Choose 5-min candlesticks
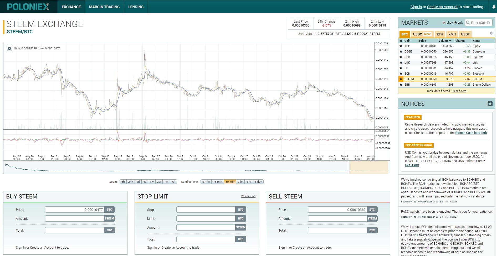The image size is (497, 256). pos(206,182)
